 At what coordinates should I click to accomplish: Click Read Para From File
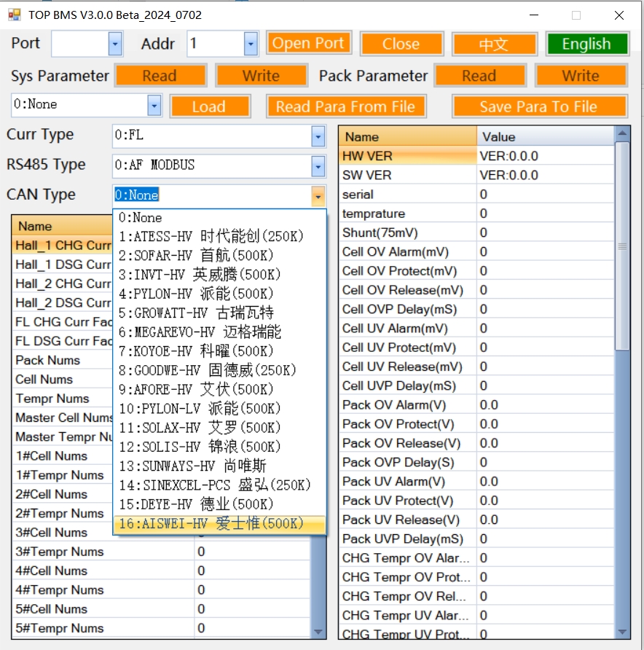(345, 106)
